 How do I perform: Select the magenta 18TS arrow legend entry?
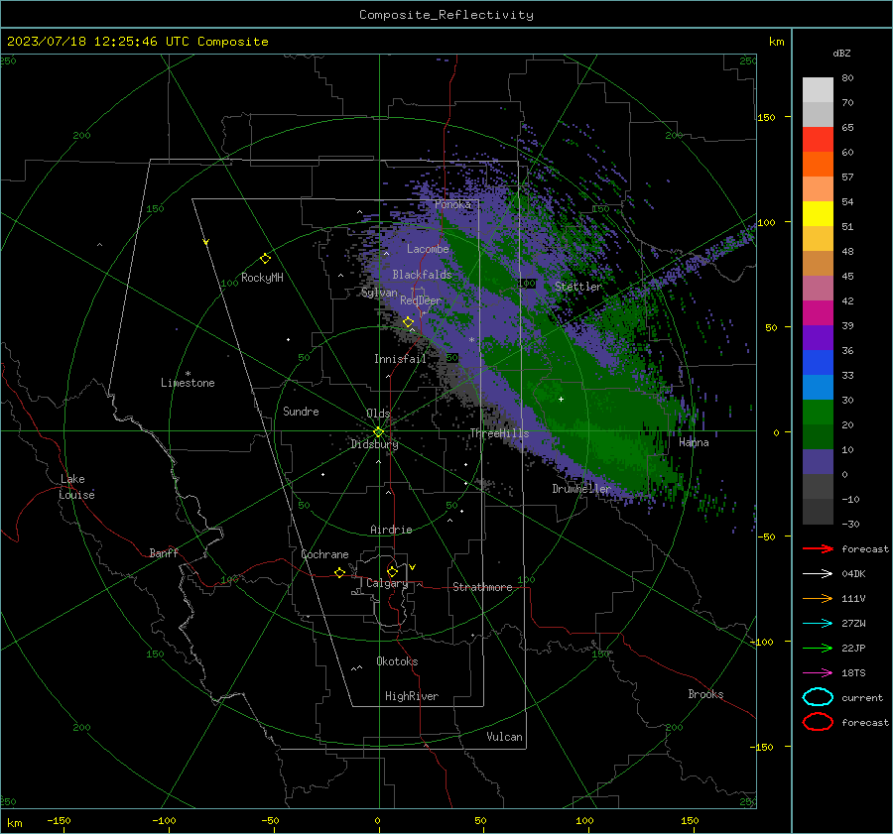pos(818,673)
